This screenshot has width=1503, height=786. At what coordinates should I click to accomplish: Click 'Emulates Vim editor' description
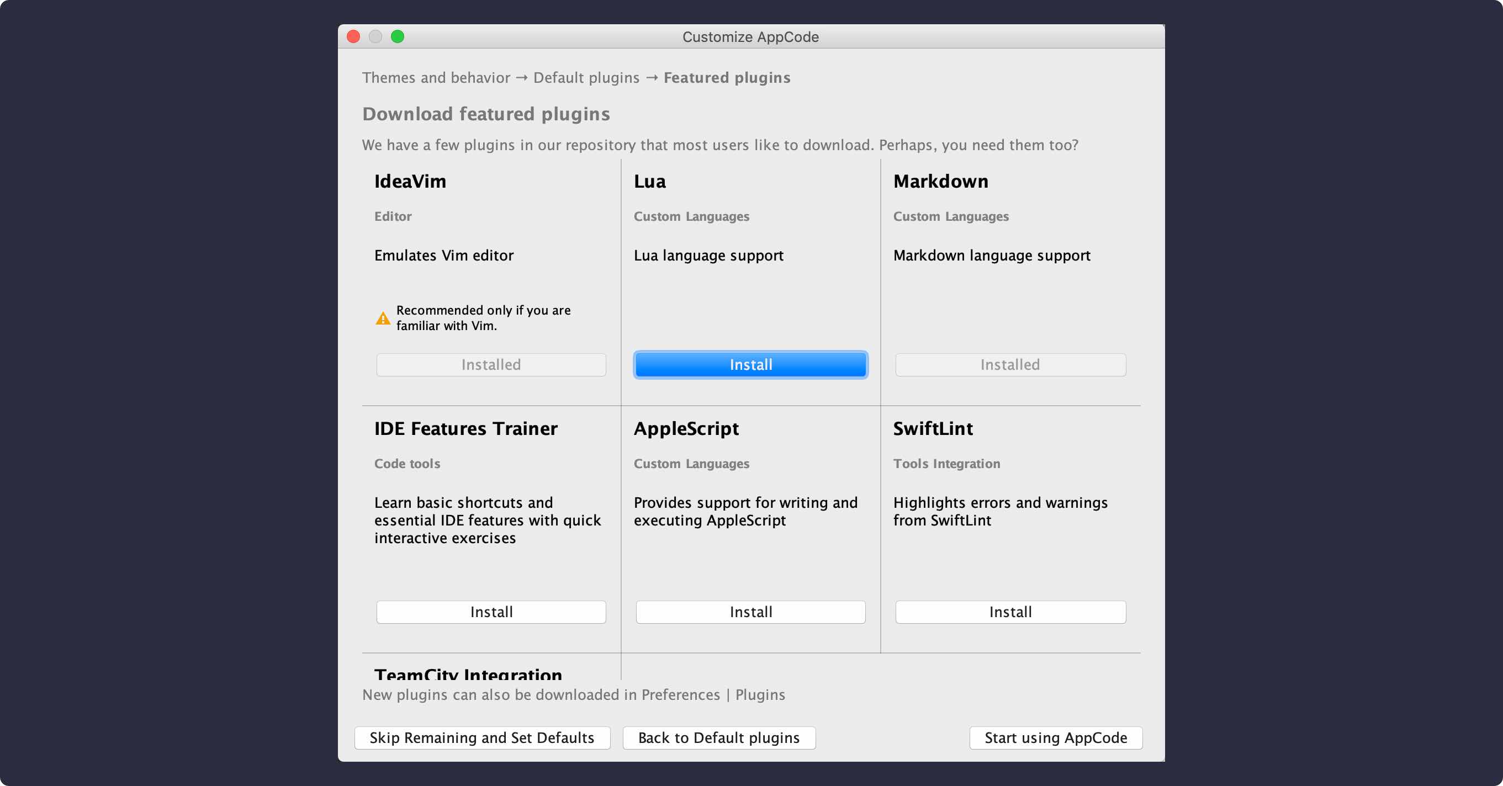tap(444, 256)
